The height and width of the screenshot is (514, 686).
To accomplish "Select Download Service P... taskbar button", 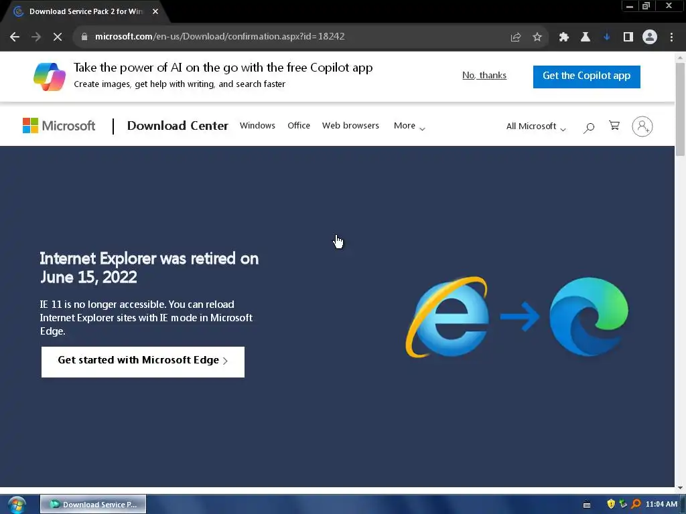I will tap(93, 505).
